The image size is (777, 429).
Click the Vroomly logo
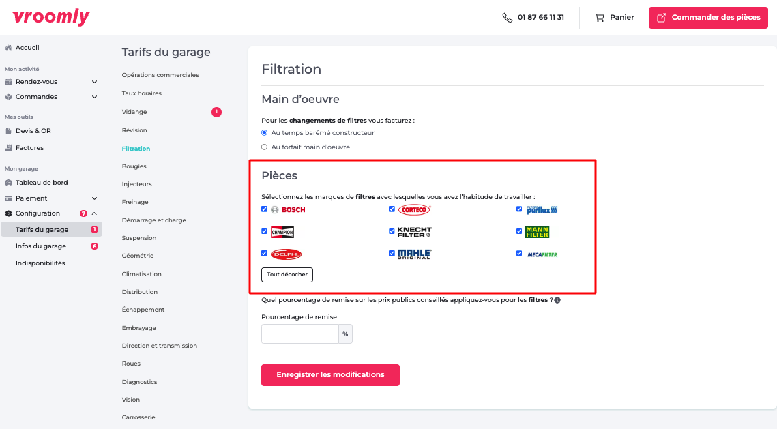point(51,17)
